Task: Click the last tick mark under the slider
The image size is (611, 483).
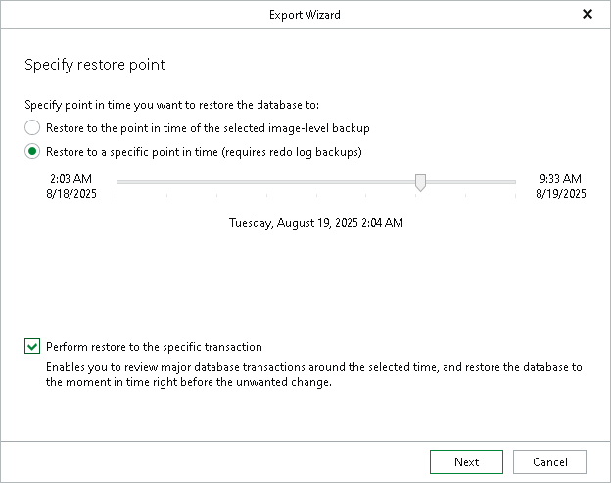Action: (x=515, y=195)
